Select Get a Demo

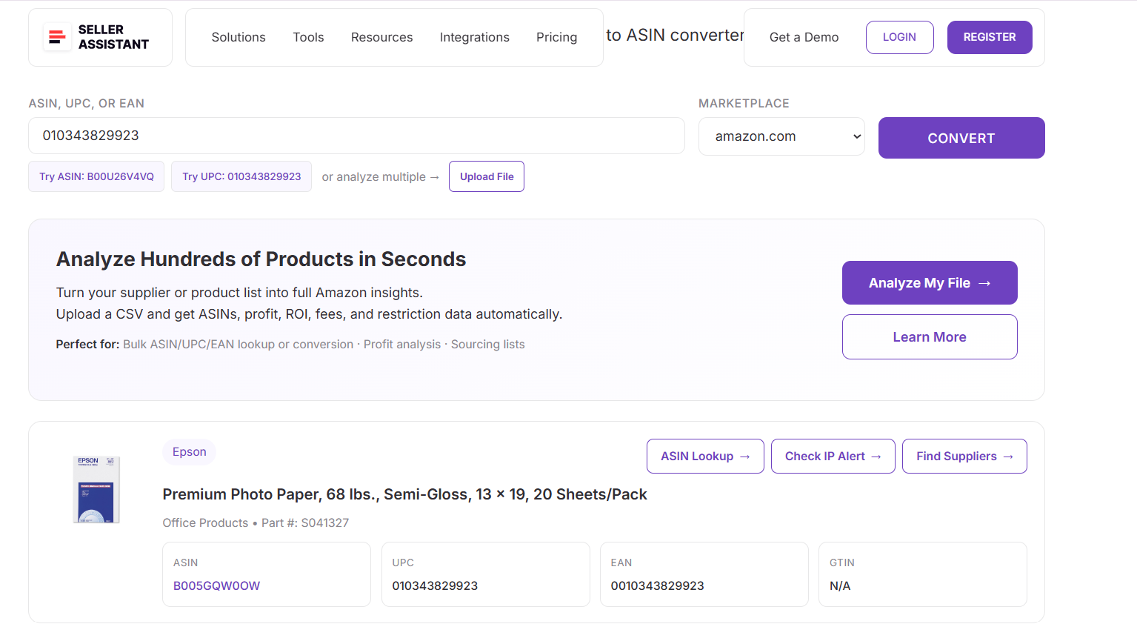pos(804,36)
